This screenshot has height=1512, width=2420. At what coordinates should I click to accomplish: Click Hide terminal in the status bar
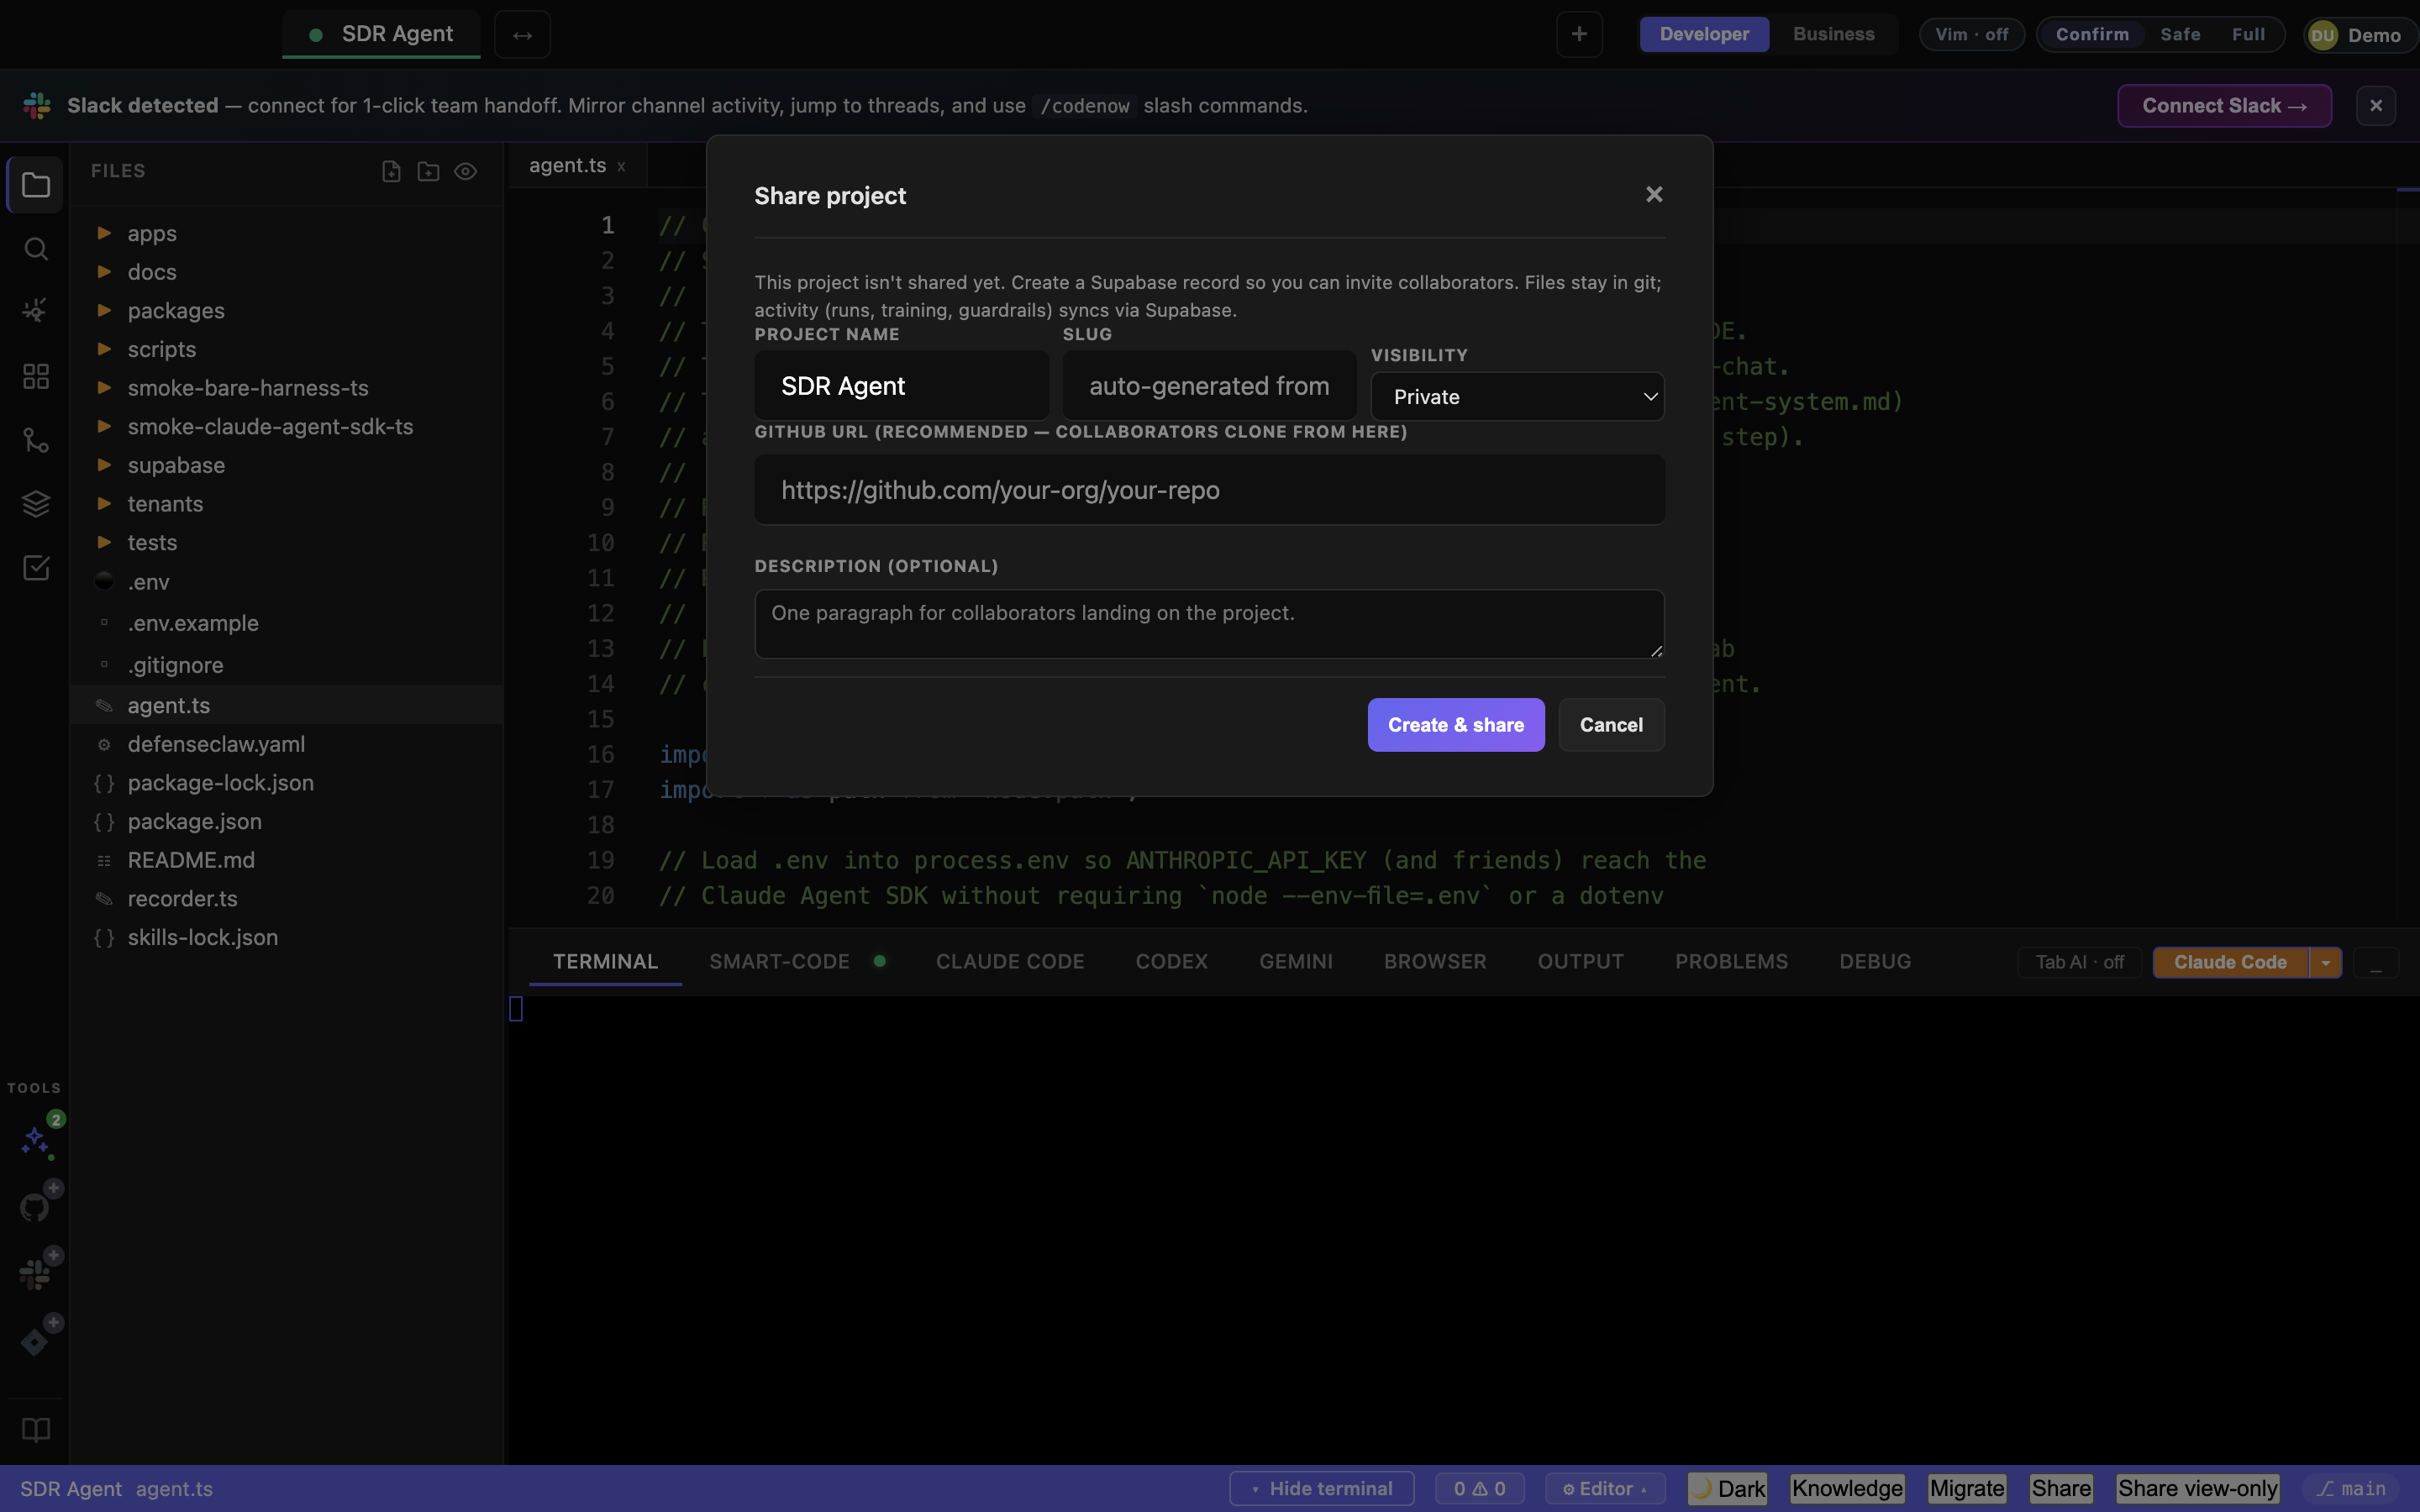1321,1489
